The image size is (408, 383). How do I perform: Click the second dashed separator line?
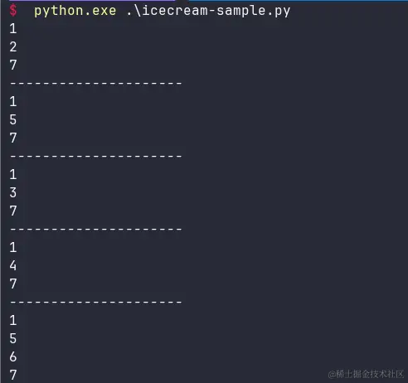click(x=96, y=157)
